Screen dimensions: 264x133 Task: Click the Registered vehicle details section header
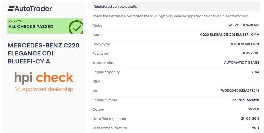(x=115, y=6)
